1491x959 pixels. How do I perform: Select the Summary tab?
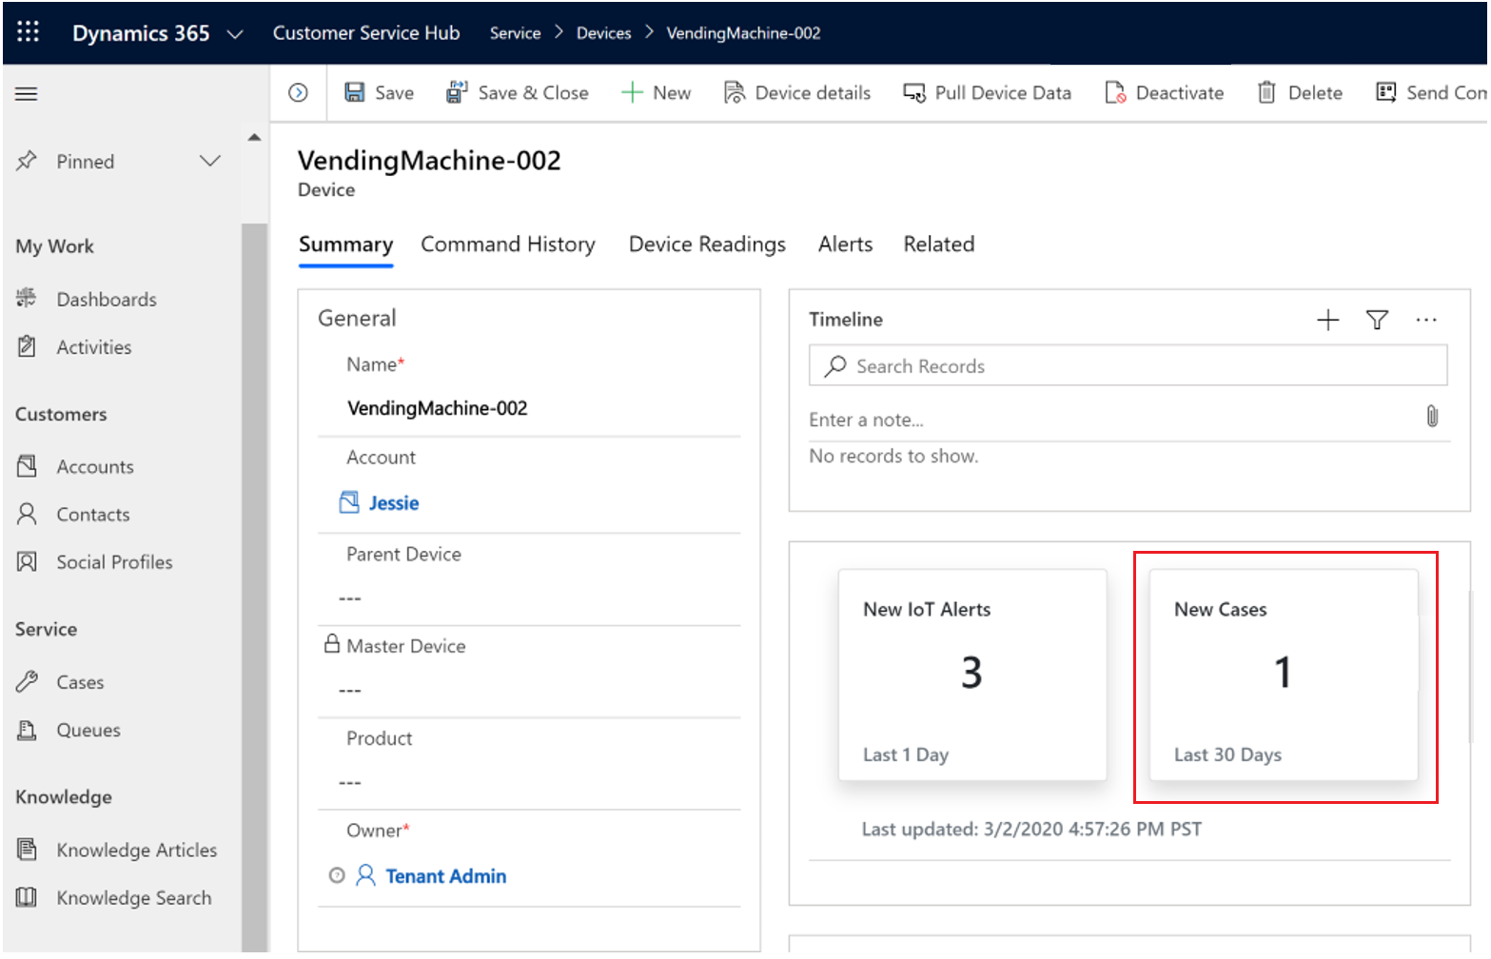(x=345, y=245)
